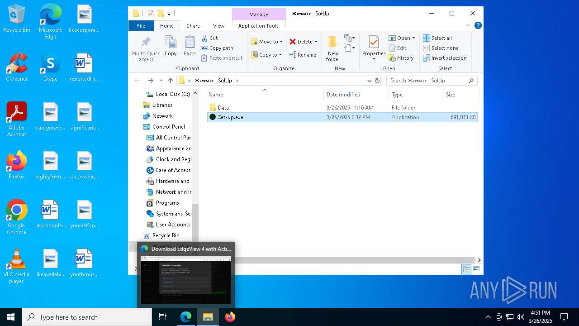The width and height of the screenshot is (579, 326).
Task: Open Explorer Help question mark icon
Action: click(x=478, y=26)
